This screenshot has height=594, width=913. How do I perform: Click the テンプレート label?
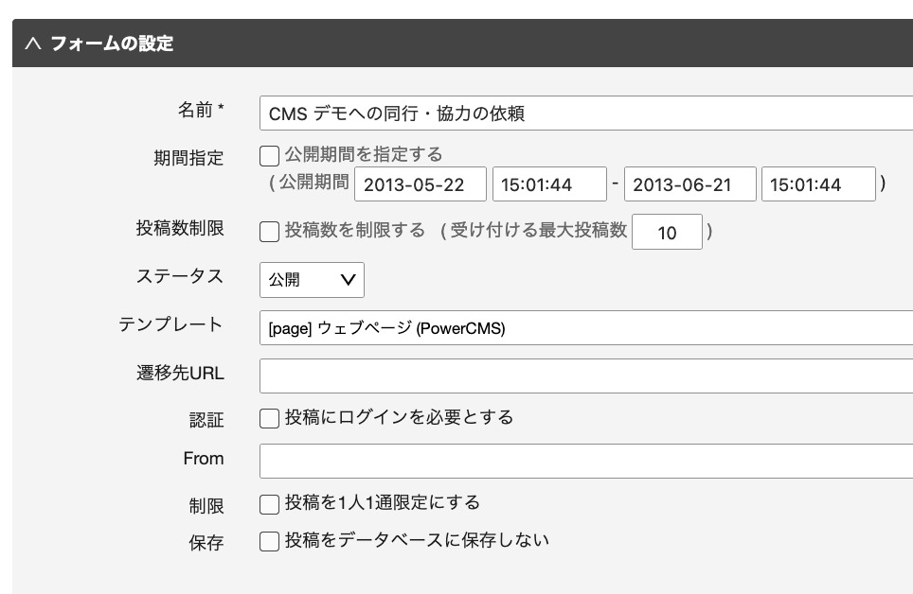pos(170,324)
